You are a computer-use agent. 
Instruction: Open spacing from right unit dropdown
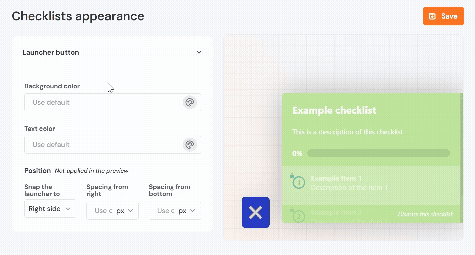pyautogui.click(x=125, y=211)
